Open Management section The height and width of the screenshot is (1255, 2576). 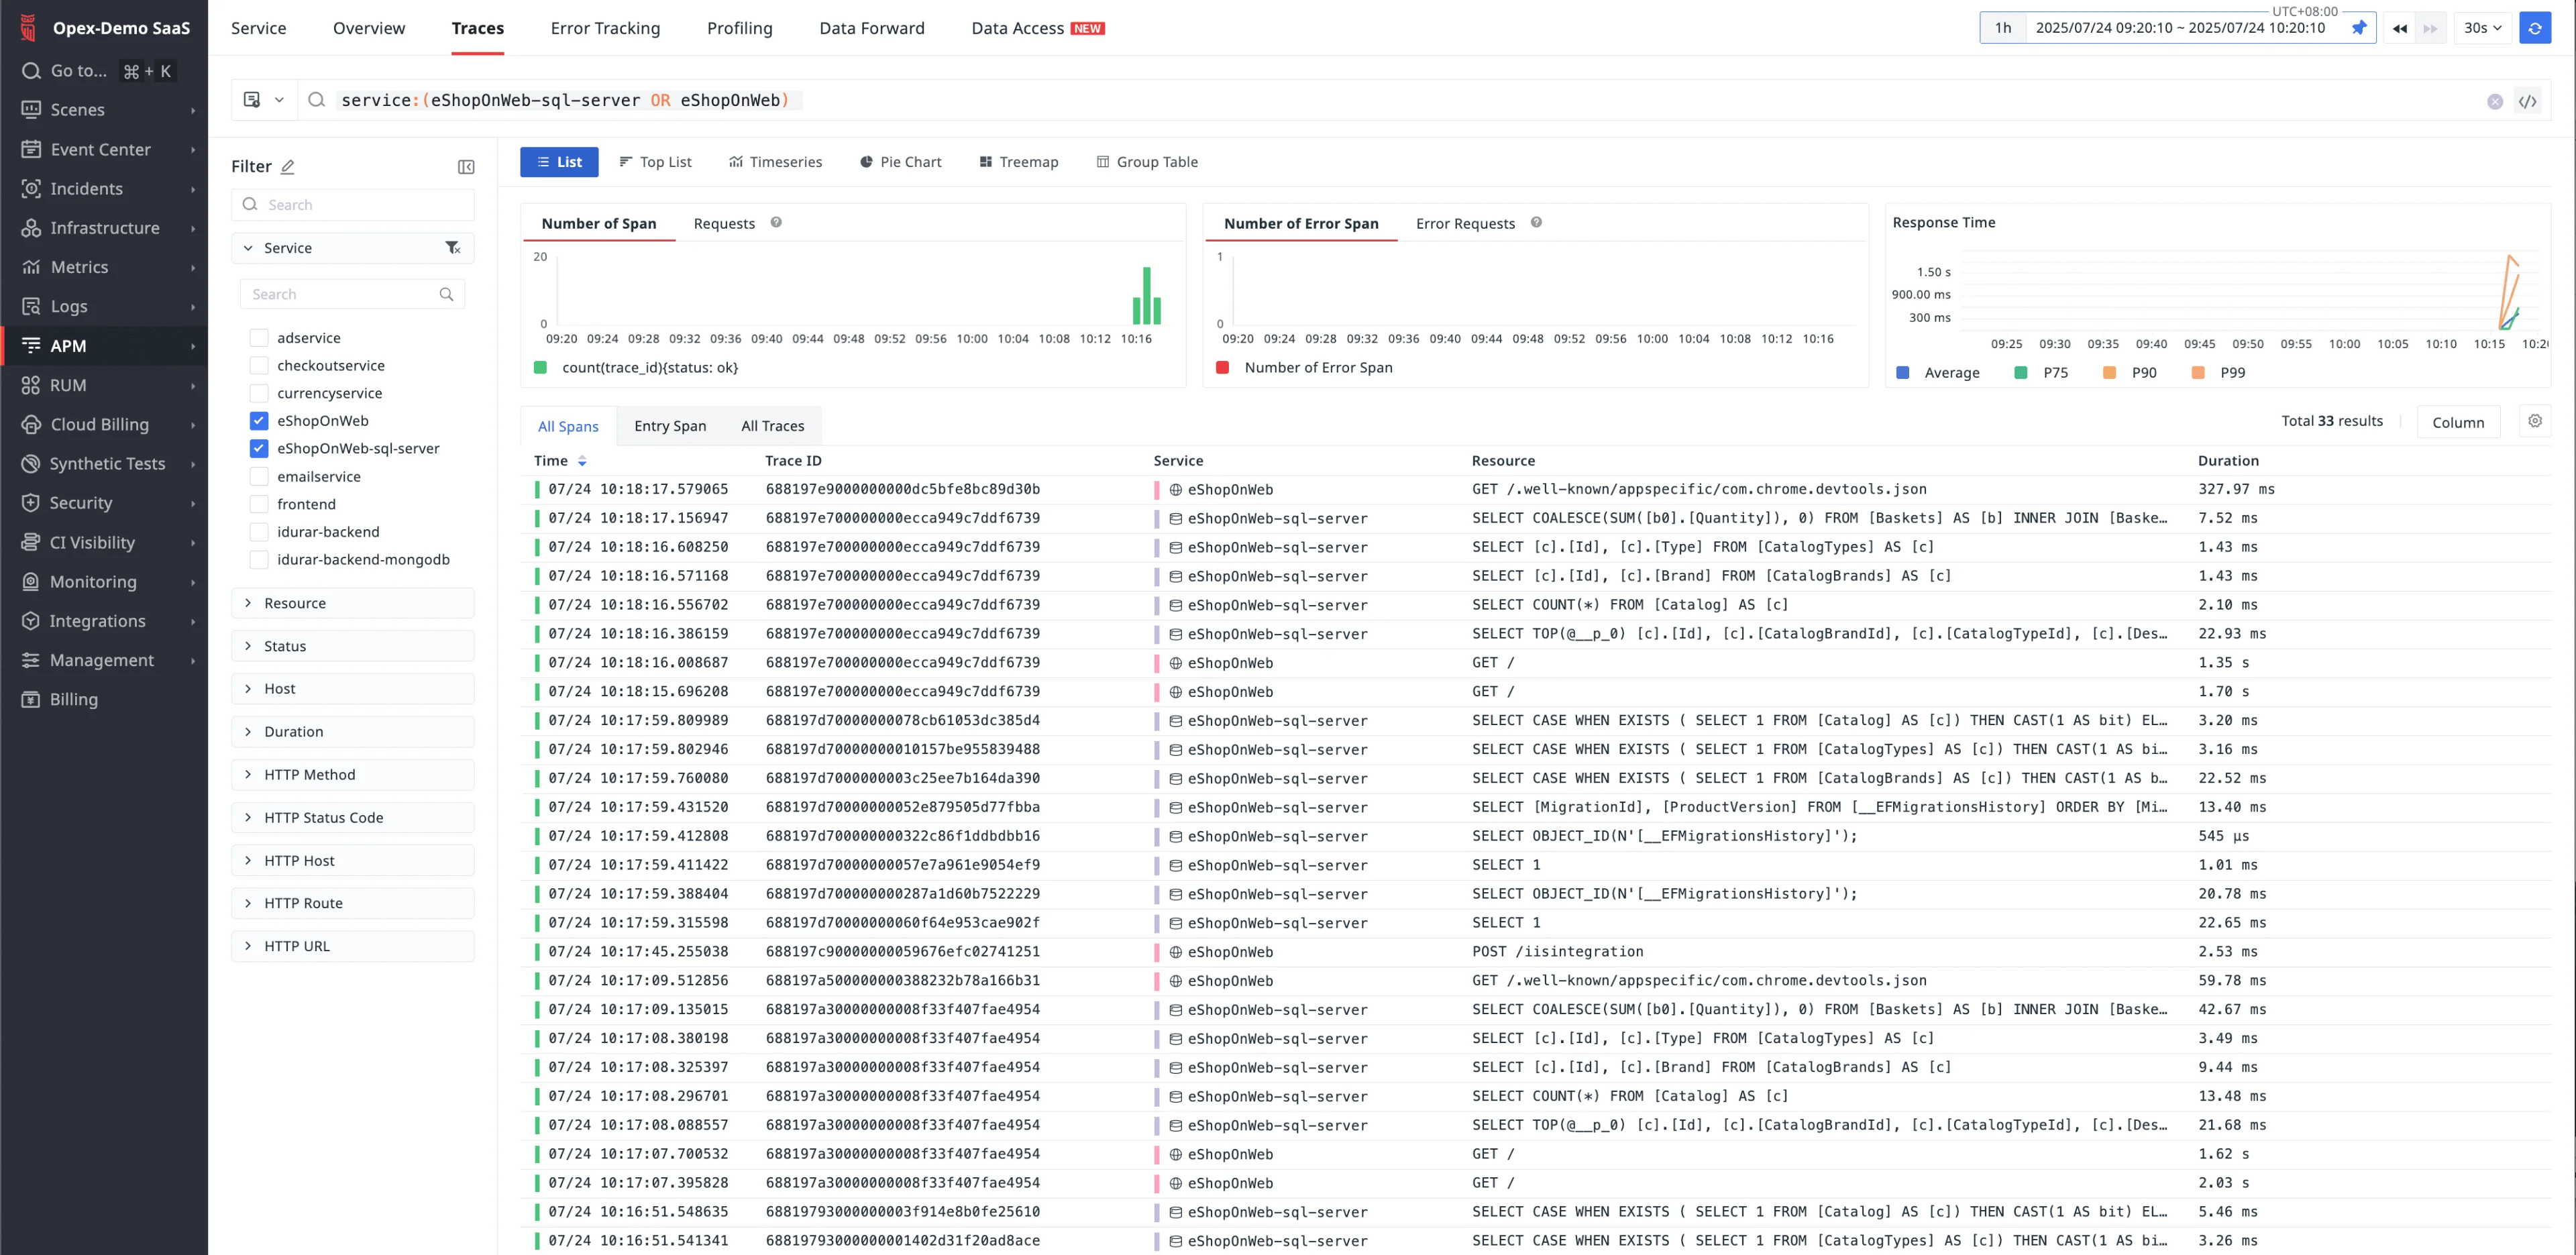[x=101, y=660]
